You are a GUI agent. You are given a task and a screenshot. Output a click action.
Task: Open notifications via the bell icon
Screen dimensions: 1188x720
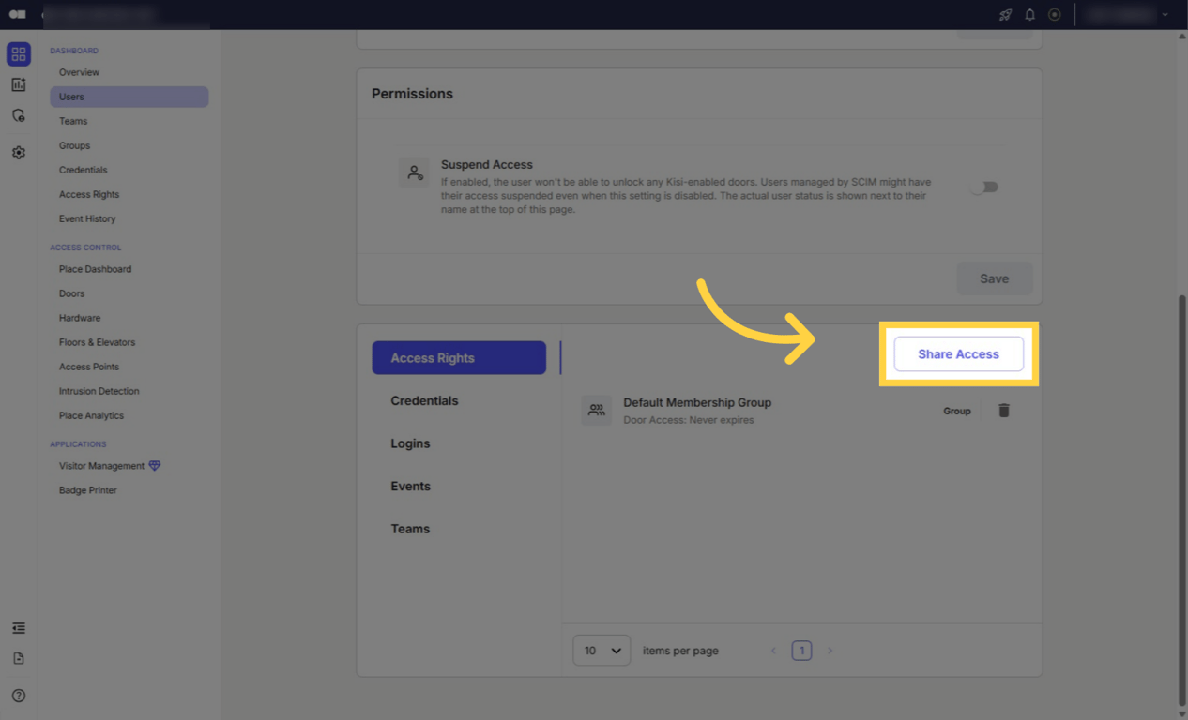(x=1029, y=15)
